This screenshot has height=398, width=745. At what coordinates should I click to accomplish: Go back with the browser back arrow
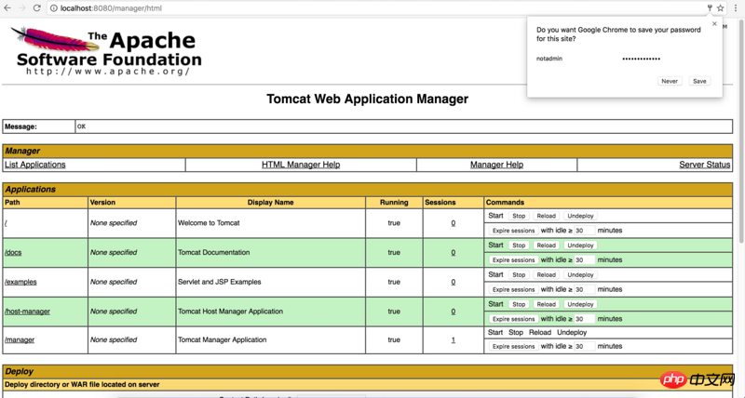click(7, 8)
